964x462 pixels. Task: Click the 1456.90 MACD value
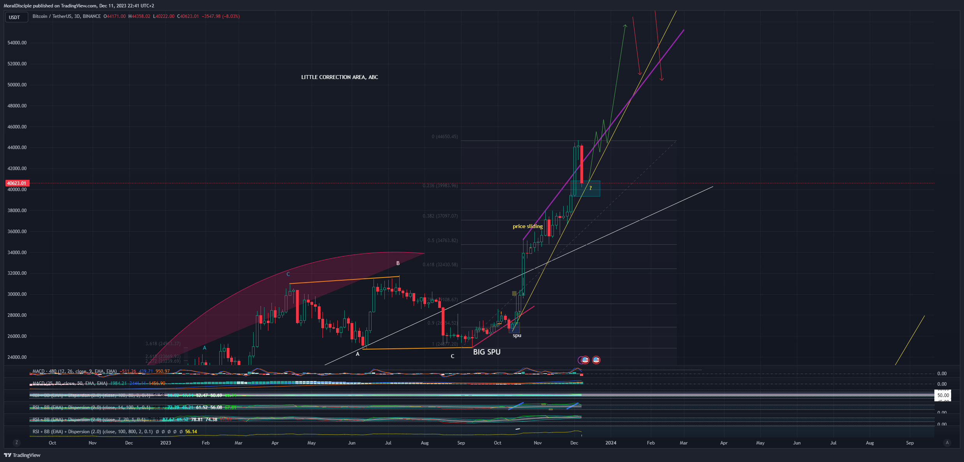coord(157,383)
